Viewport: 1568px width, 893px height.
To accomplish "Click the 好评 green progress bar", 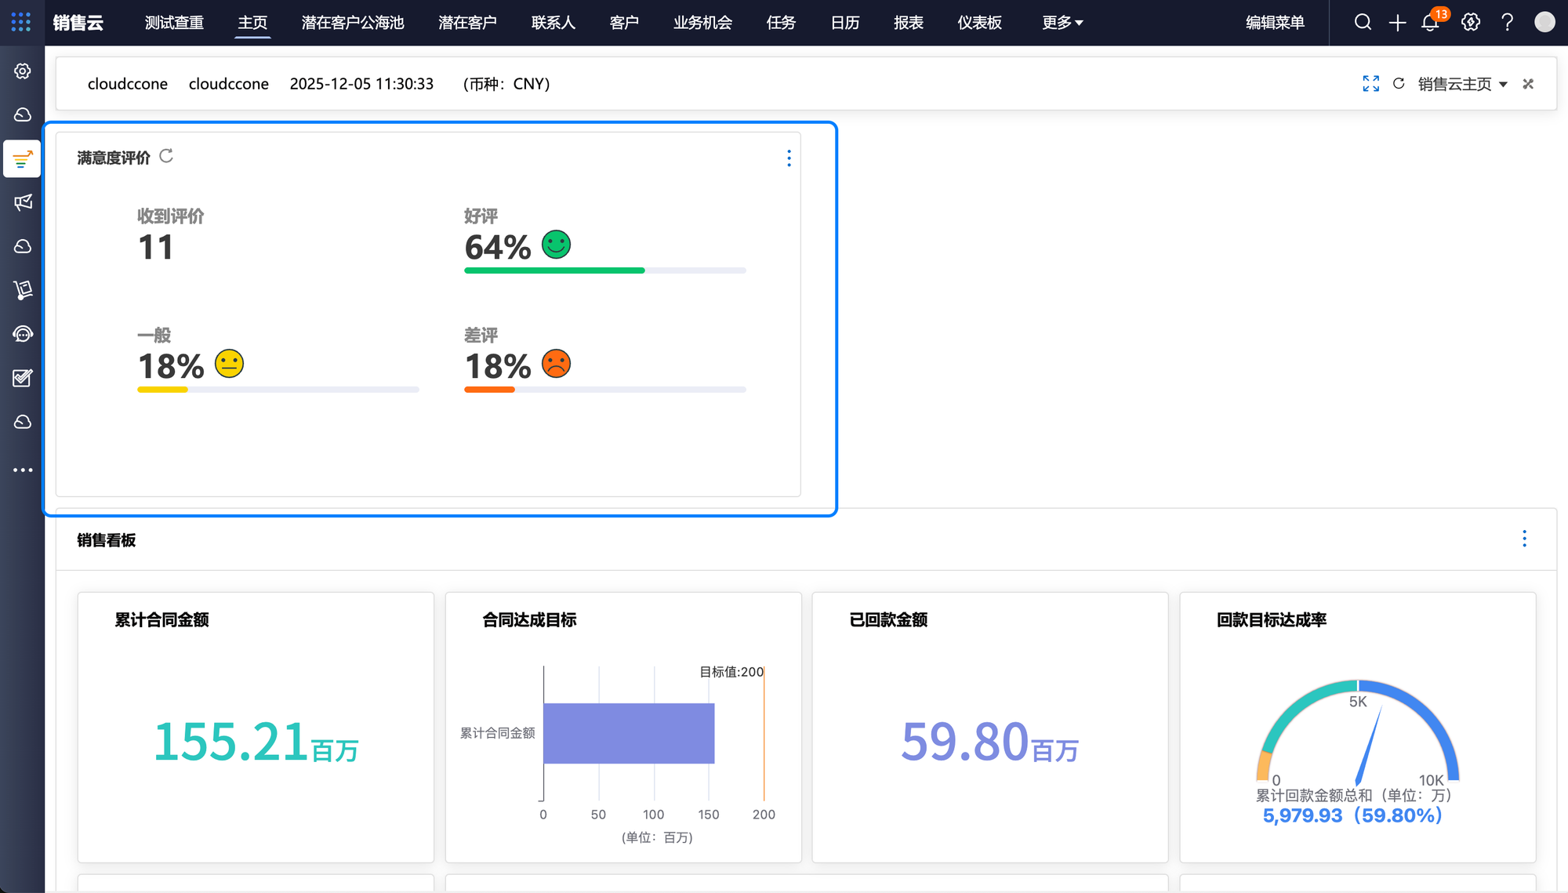I will tap(554, 270).
